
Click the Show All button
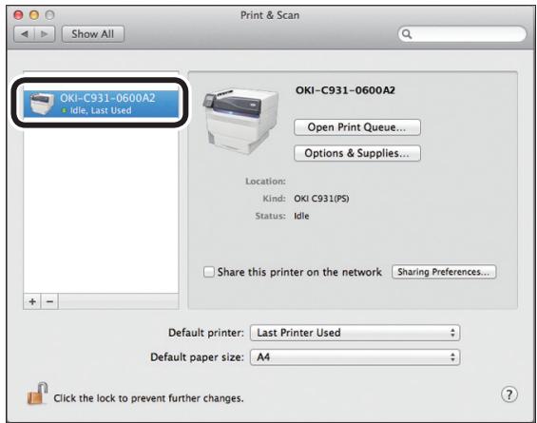pos(93,34)
